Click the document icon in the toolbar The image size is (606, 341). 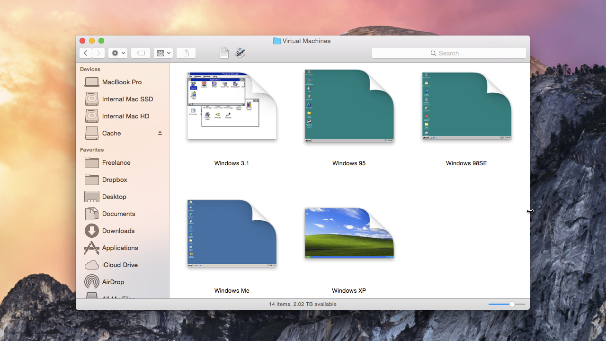(224, 53)
